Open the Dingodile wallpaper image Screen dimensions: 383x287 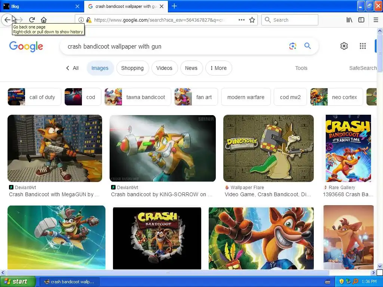click(269, 148)
